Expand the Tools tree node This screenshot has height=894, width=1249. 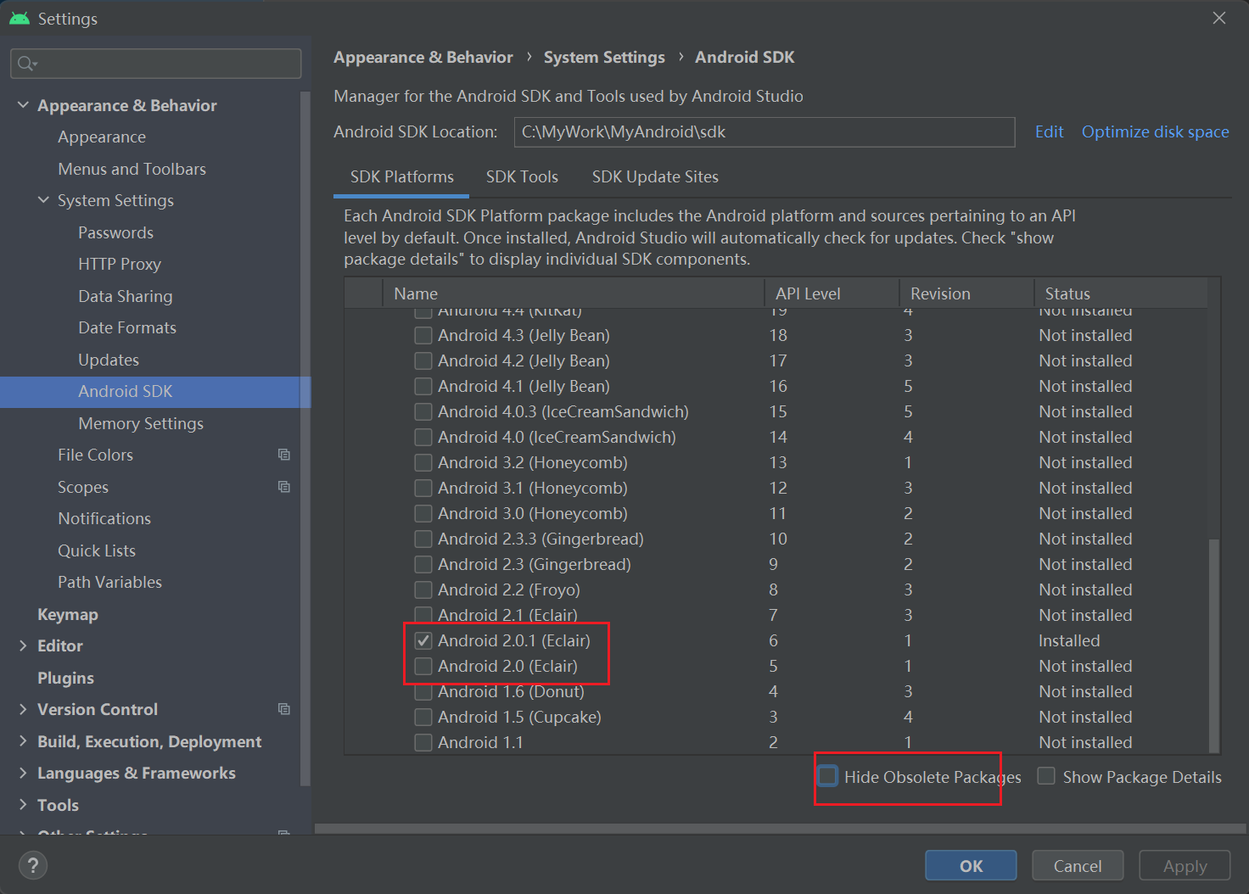pos(23,805)
